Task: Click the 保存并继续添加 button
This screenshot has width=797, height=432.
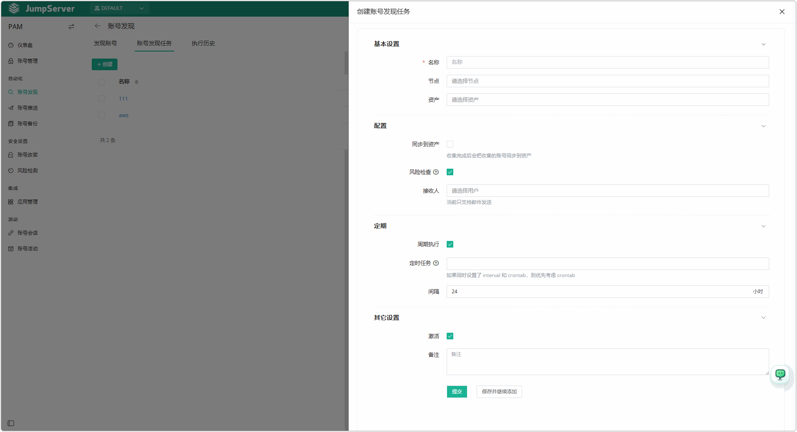Action: 499,392
